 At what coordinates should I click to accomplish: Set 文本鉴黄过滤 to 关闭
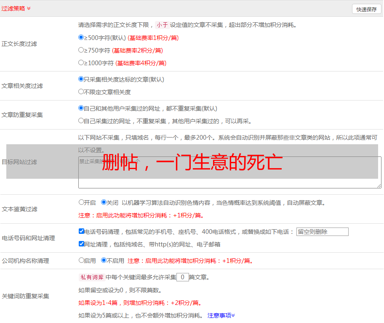click(104, 202)
